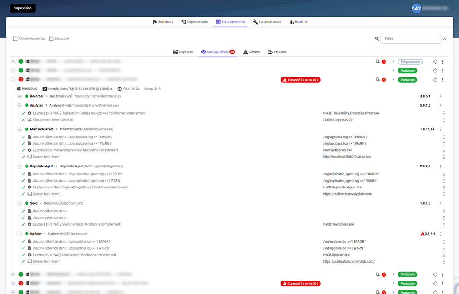Open the three-dot menu on the Recorder row
Screen dimensions: 459x294
(441, 96)
